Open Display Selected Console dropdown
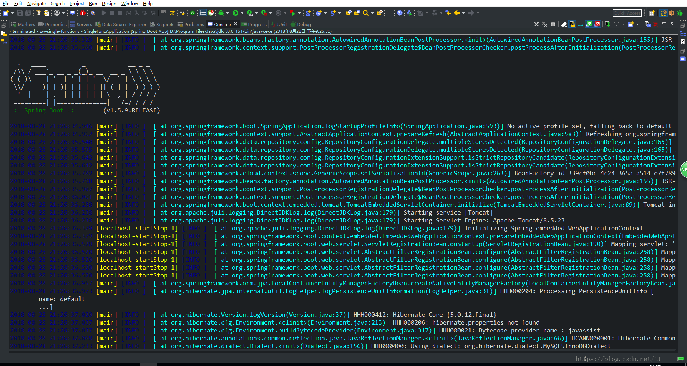The image size is (687, 366). (x=623, y=25)
